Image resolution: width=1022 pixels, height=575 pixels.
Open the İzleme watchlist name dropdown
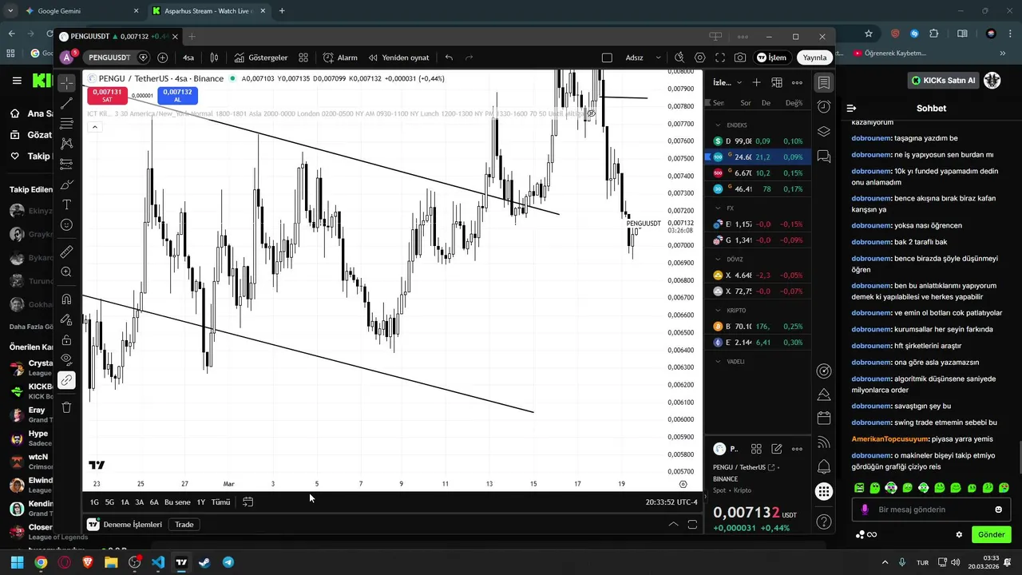728,82
